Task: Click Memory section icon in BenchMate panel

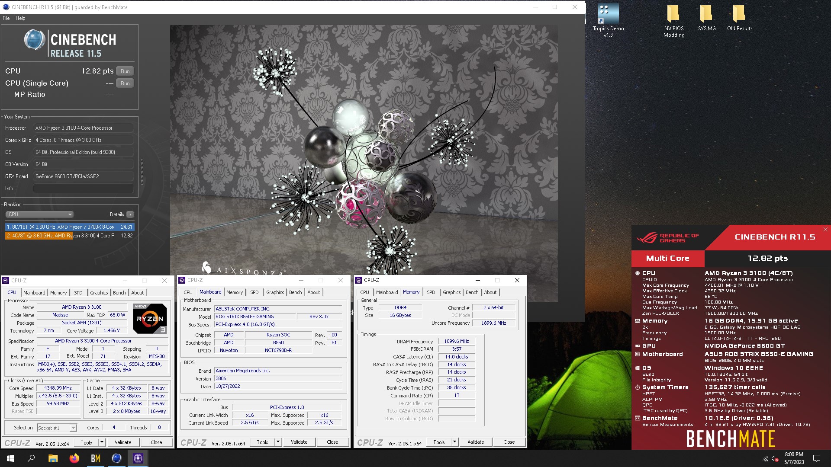Action: tap(638, 321)
